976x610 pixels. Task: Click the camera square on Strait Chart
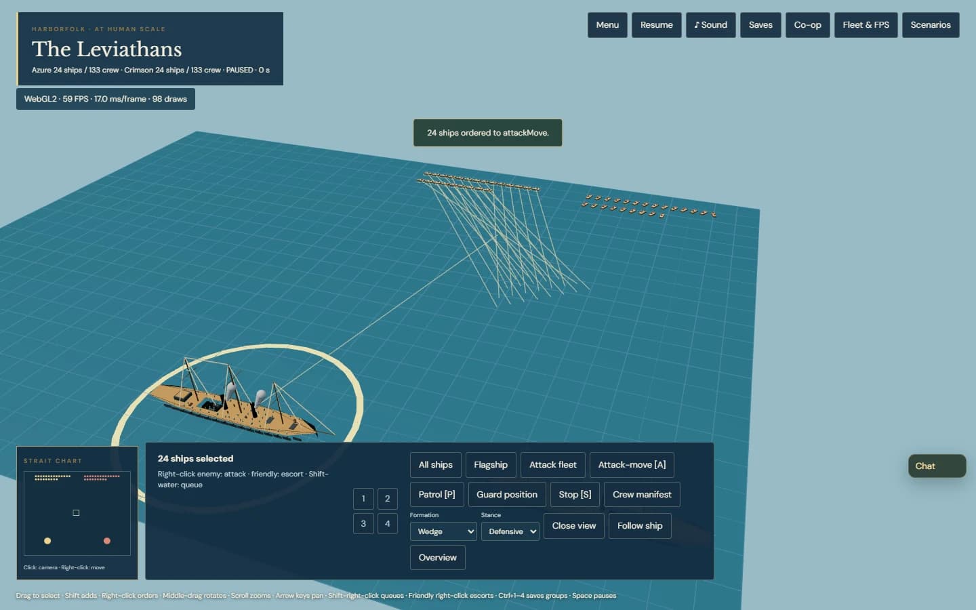(x=76, y=513)
